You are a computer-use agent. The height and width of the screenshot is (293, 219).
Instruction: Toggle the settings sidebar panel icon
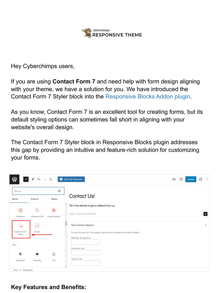click(x=200, y=179)
